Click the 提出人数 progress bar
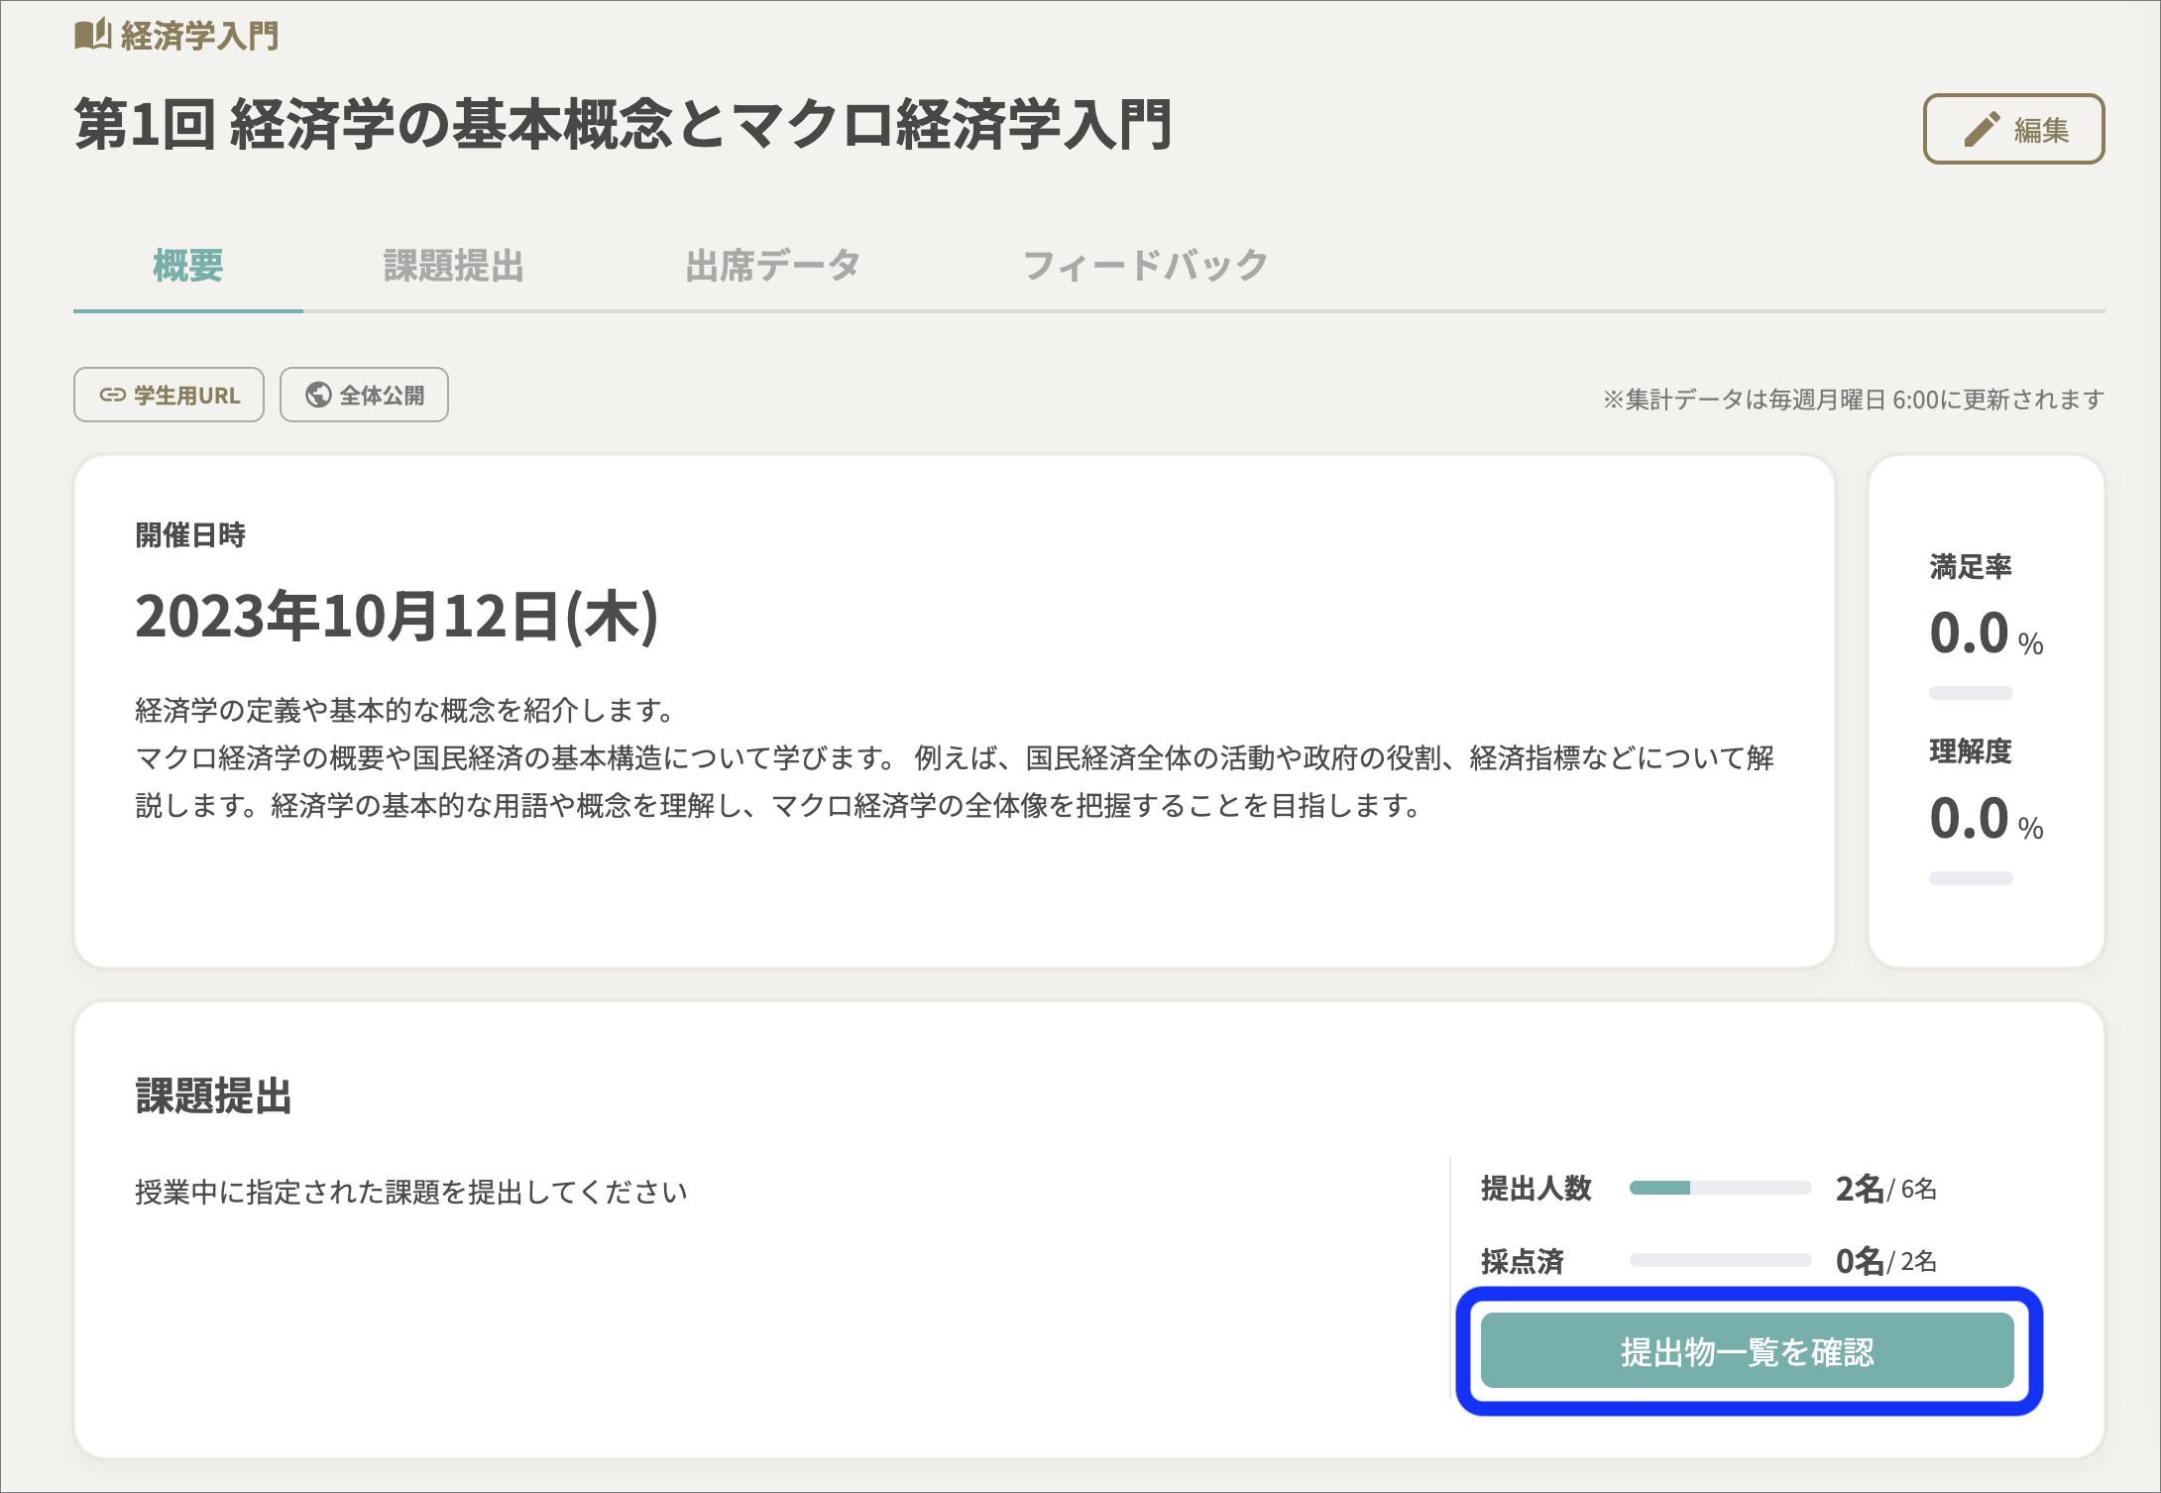This screenshot has height=1493, width=2161. pos(1721,1188)
